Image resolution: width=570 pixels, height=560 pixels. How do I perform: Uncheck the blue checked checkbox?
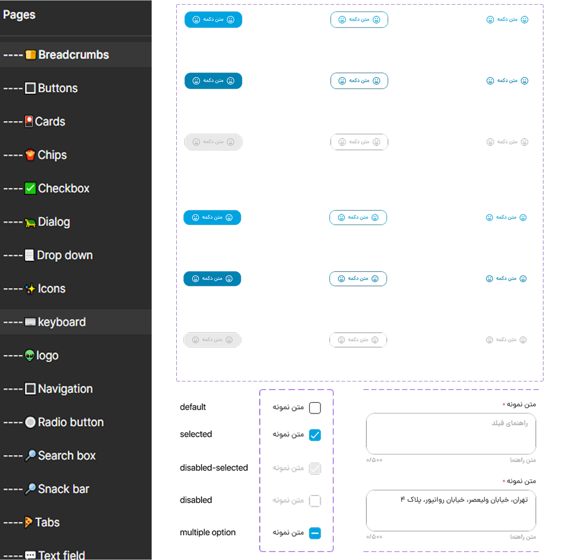click(315, 435)
